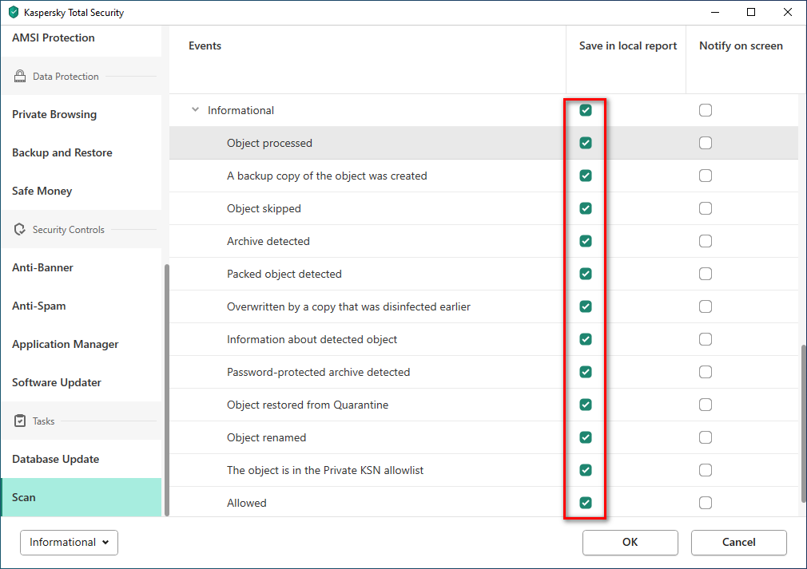
Task: Select the Scan sidebar item
Action: (x=81, y=497)
